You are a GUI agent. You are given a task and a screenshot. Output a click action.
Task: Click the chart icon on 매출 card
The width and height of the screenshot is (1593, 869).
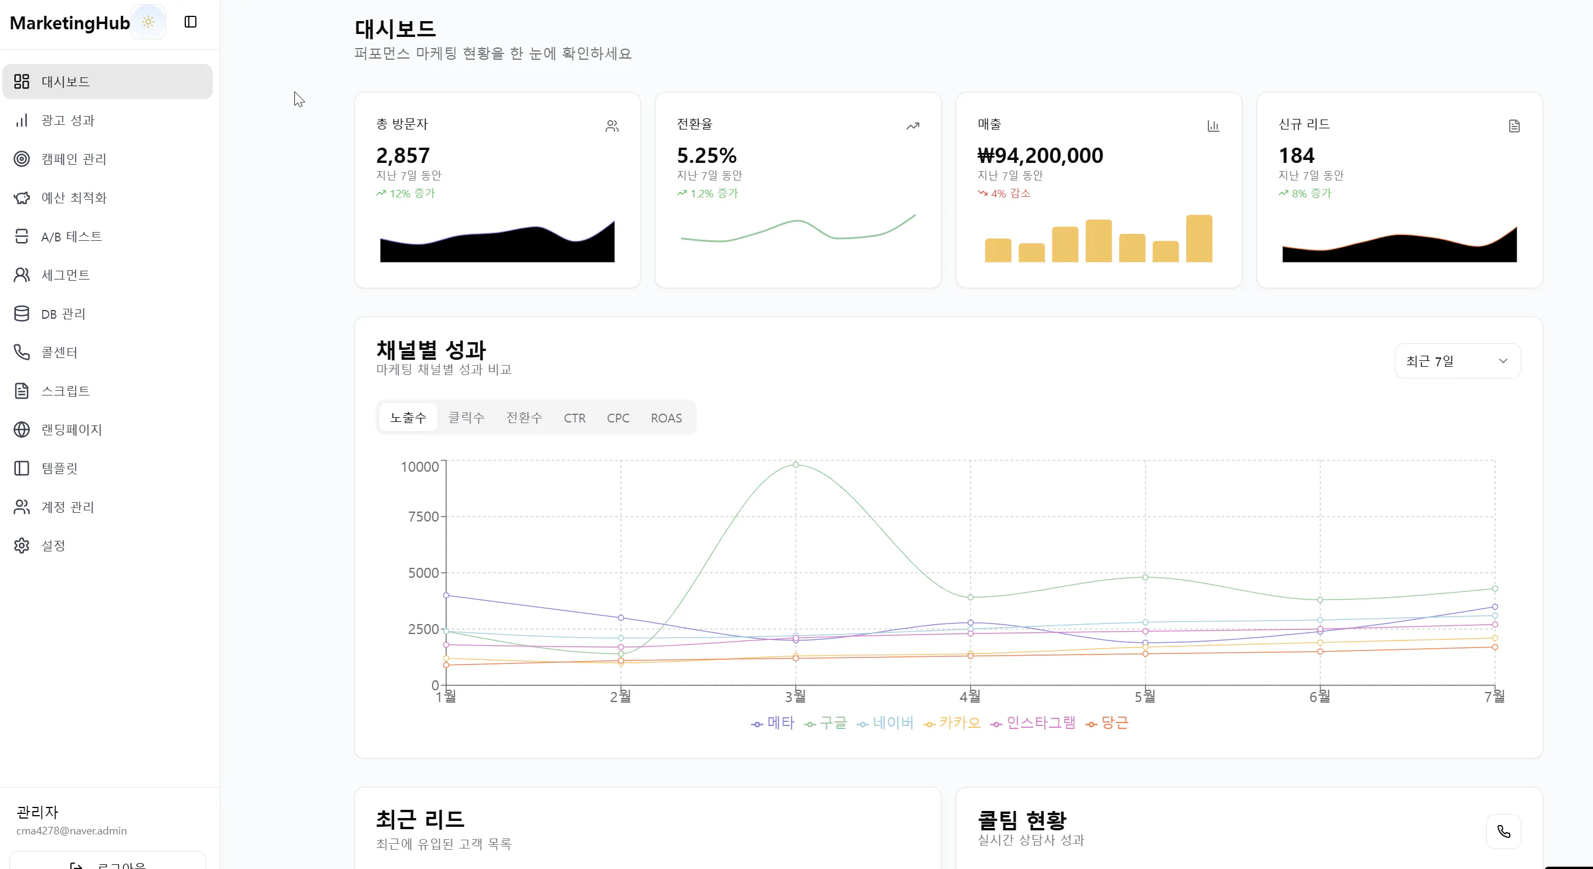[x=1213, y=126]
